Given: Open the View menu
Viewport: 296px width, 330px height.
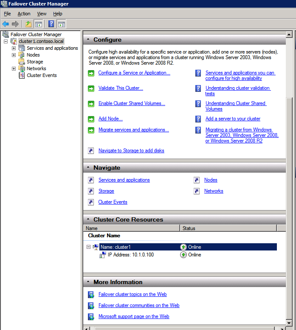Looking at the screenshot, I should coord(42,14).
